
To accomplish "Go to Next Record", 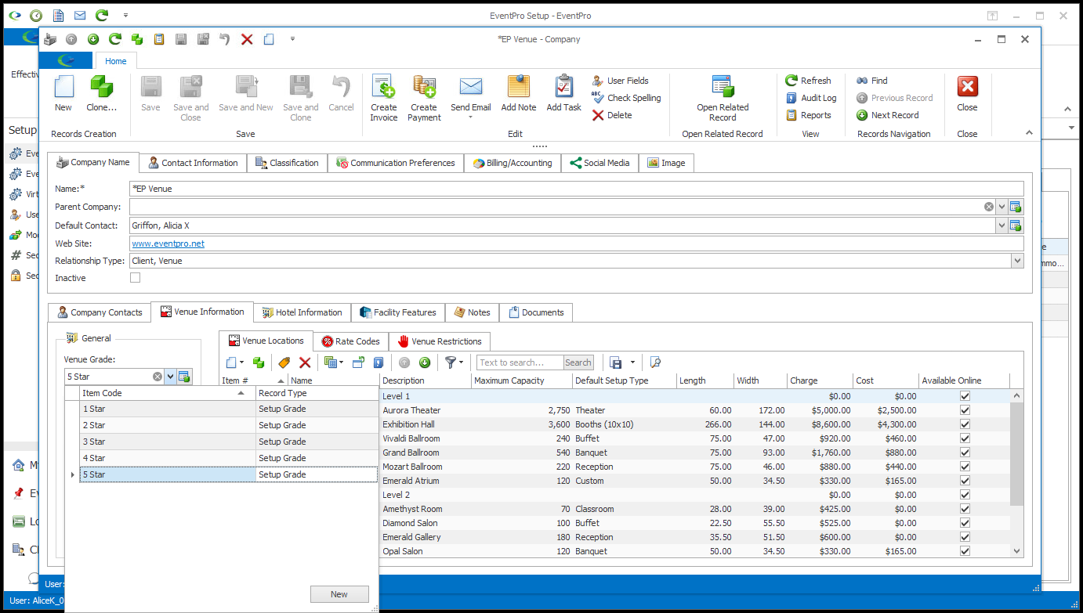I will (x=887, y=115).
